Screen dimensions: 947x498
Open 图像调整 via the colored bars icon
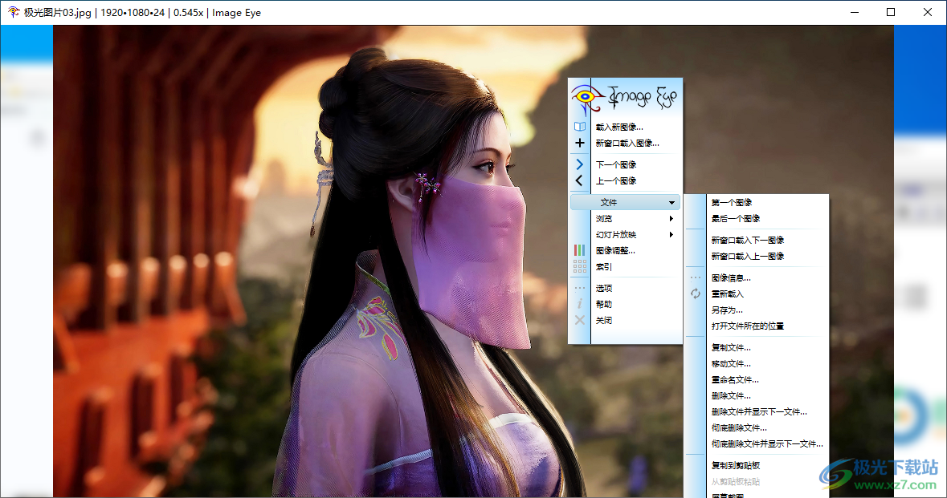pyautogui.click(x=578, y=249)
